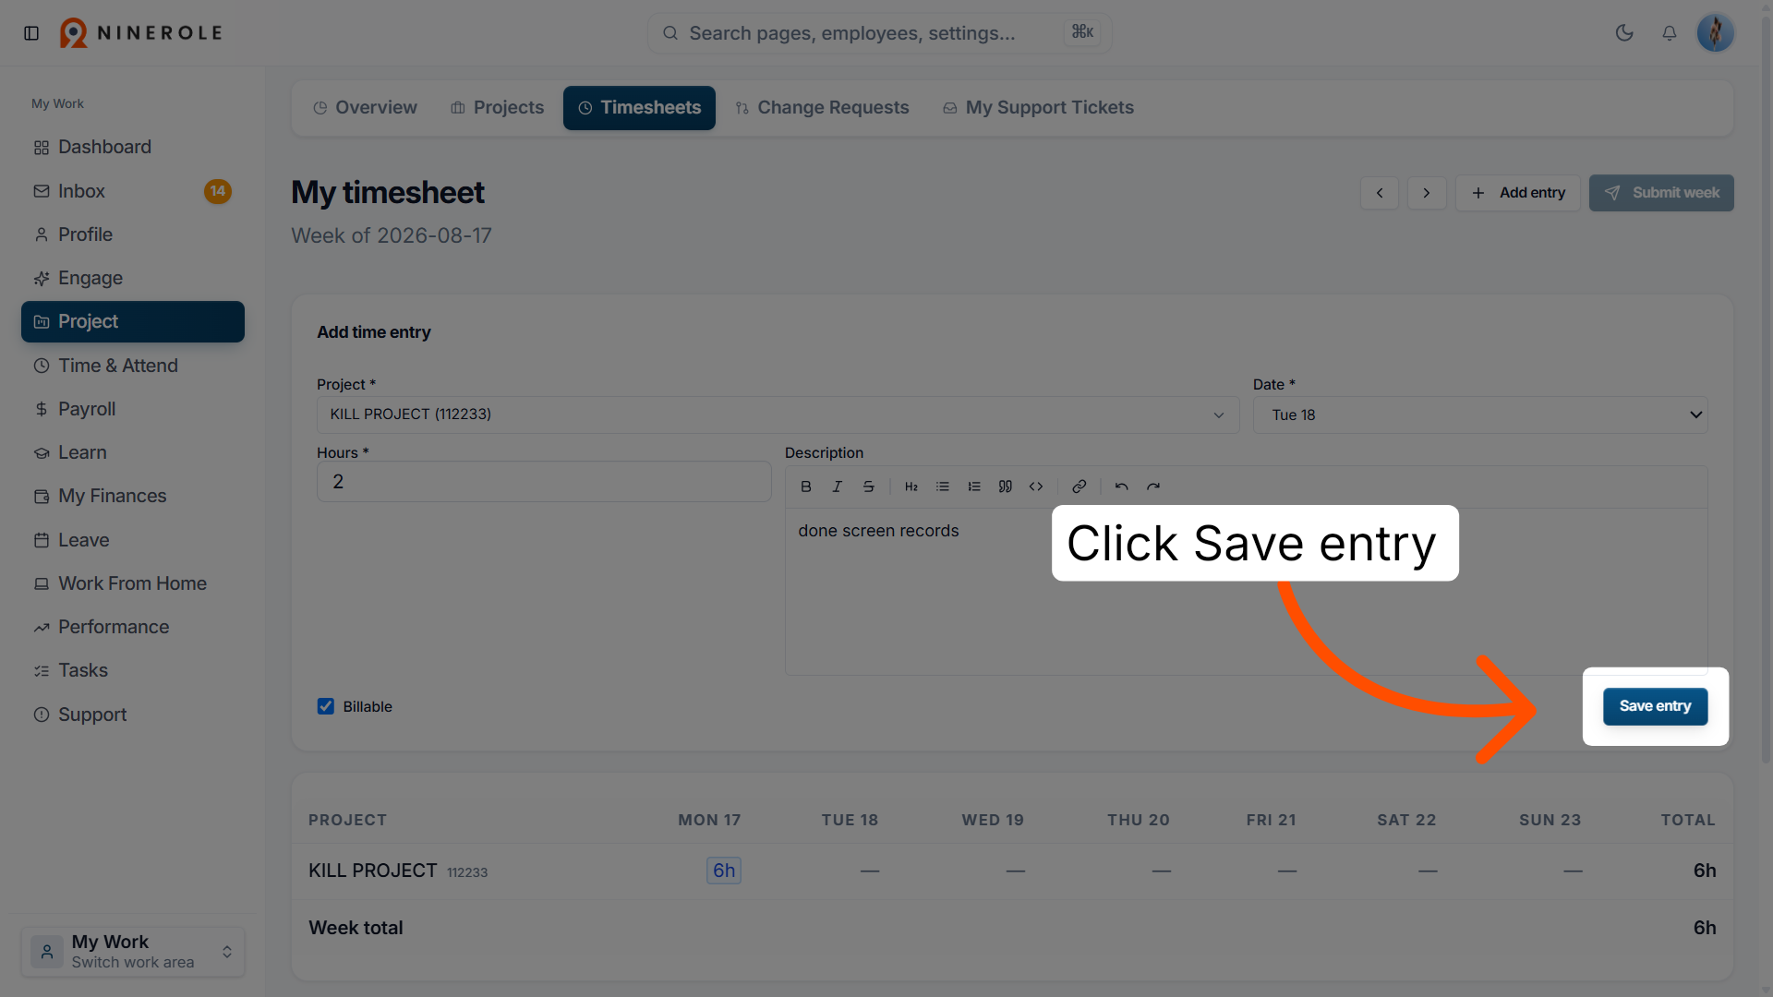Open Tasks in the sidebar
Viewport: 1773px width, 997px height.
[x=133, y=670]
